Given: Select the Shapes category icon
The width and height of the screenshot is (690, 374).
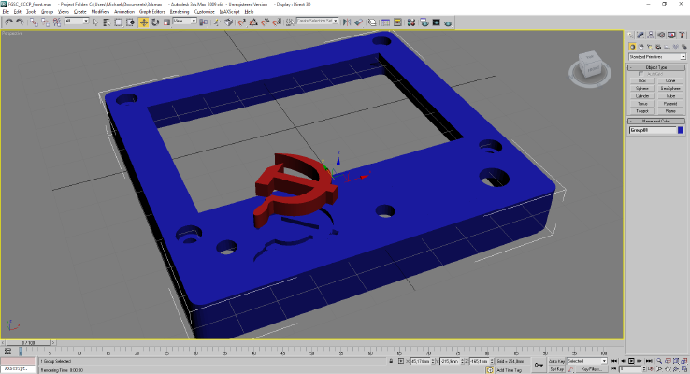Looking at the screenshot, I should click(x=640, y=47).
